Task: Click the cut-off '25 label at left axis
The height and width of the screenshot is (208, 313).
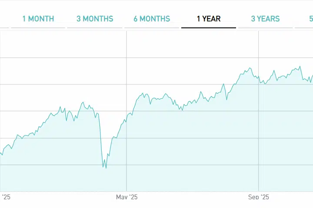Action: [x=6, y=197]
